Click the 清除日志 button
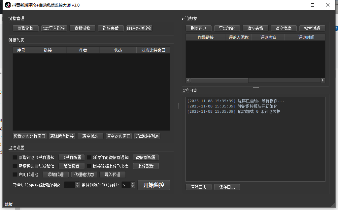338x210 pixels. (x=198, y=187)
